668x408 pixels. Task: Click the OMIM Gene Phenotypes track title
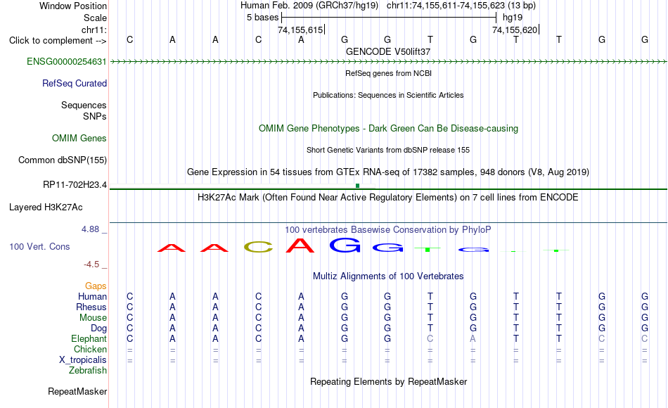(389, 128)
